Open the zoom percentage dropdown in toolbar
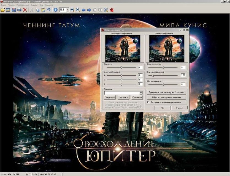Image resolution: width=230 pixels, height=176 pixels. [x=68, y=10]
